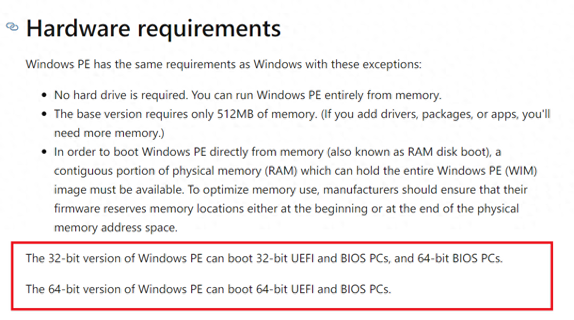Click the bullet dot before "In order to boot"
The image size is (574, 320).
(x=45, y=152)
